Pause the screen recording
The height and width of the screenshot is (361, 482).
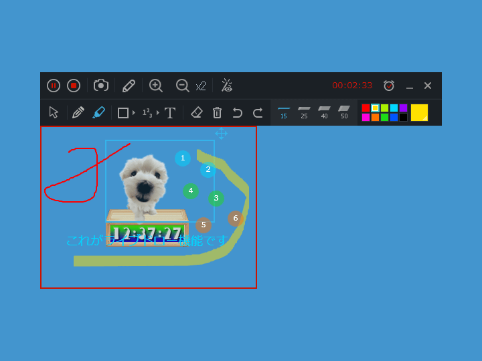coord(54,86)
